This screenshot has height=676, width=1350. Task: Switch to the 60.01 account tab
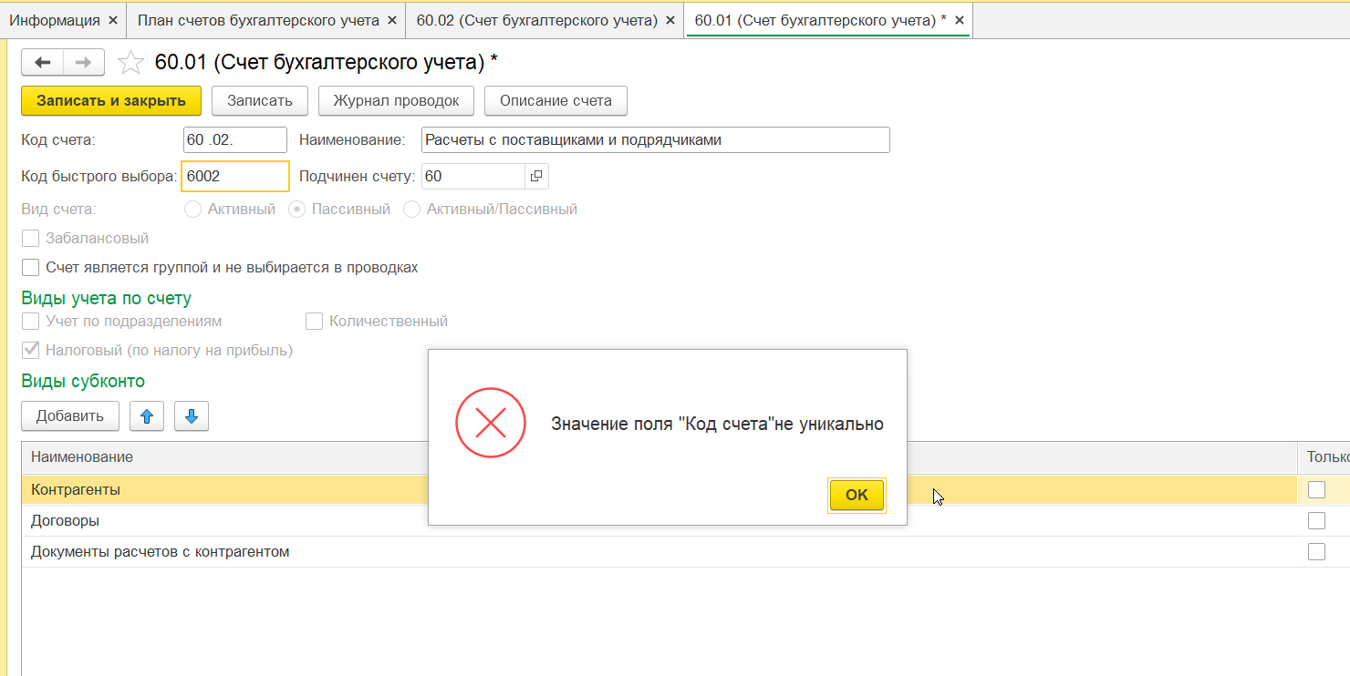(820, 20)
